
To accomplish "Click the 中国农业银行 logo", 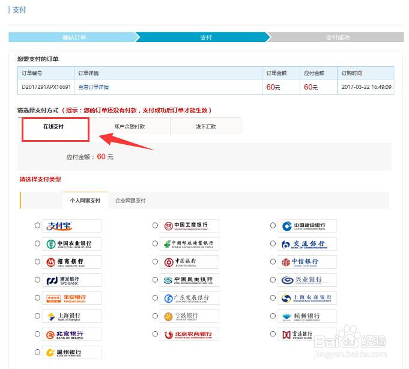I will 71,244.
